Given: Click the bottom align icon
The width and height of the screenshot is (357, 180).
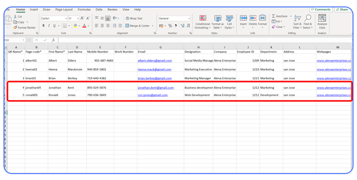Looking at the screenshot, I should pyautogui.click(x=108, y=18).
